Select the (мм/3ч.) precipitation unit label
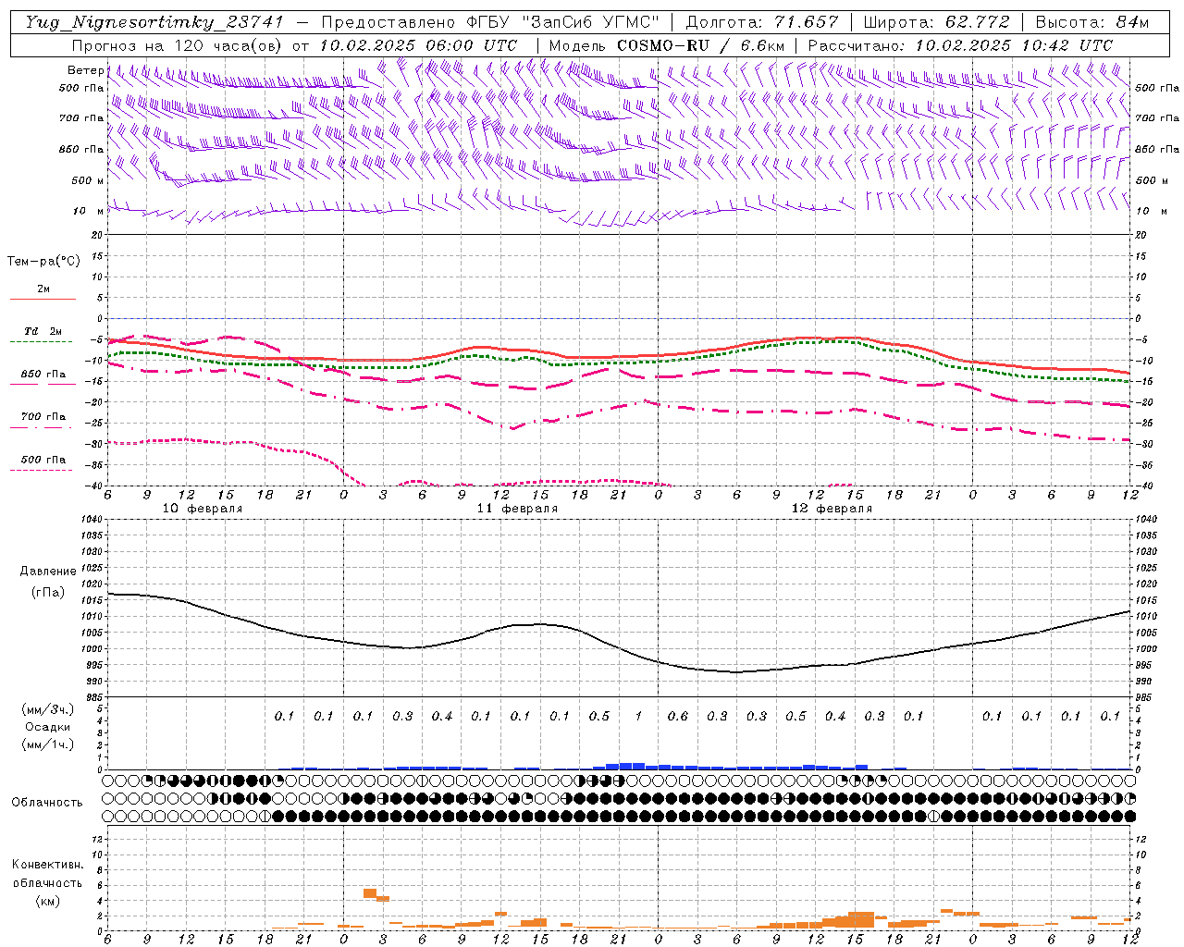The height and width of the screenshot is (947, 1184). [47, 709]
